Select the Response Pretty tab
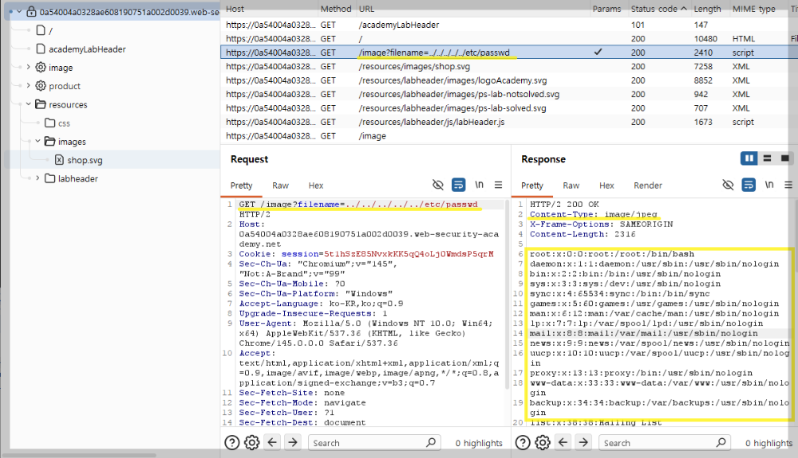The width and height of the screenshot is (798, 458). (531, 186)
